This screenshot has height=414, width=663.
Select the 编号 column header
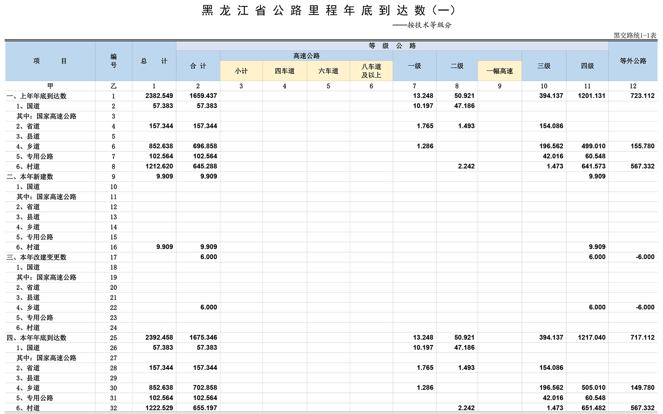pos(113,61)
